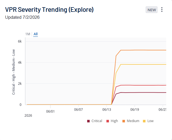This screenshot has height=140, width=172.
Task: Select the All time range
Action: click(36, 34)
